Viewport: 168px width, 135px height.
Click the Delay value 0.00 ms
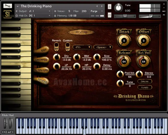click(107, 69)
